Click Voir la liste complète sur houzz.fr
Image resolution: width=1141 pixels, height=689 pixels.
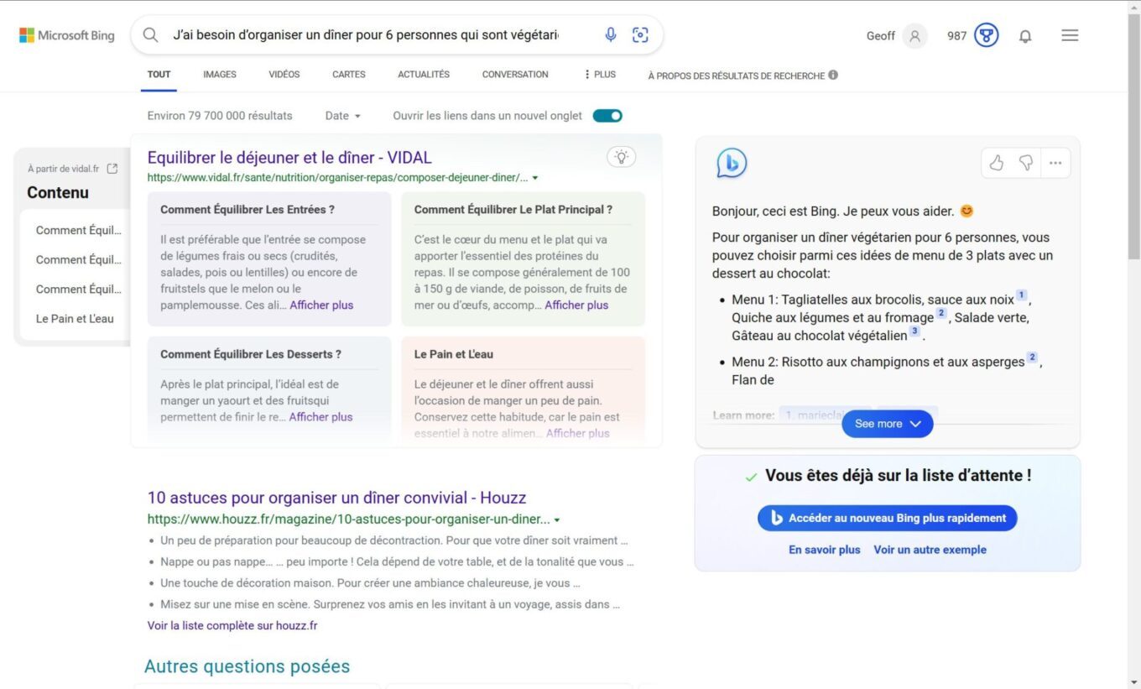click(232, 626)
